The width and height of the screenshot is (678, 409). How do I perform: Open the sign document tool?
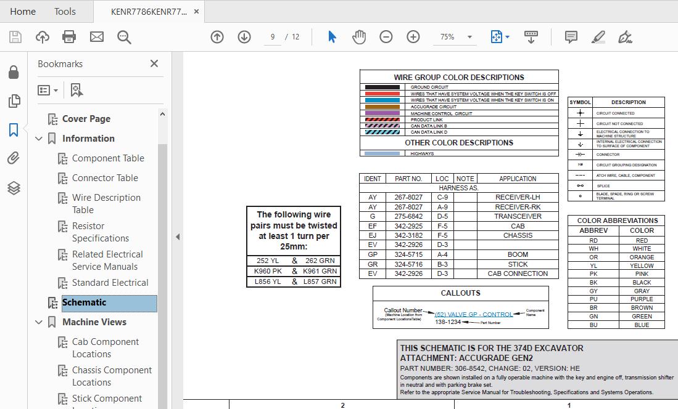tap(625, 37)
